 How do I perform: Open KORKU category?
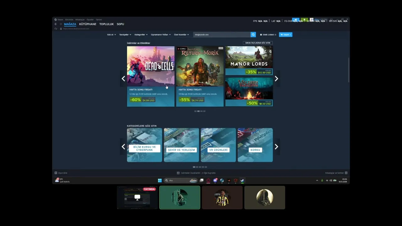(x=255, y=145)
